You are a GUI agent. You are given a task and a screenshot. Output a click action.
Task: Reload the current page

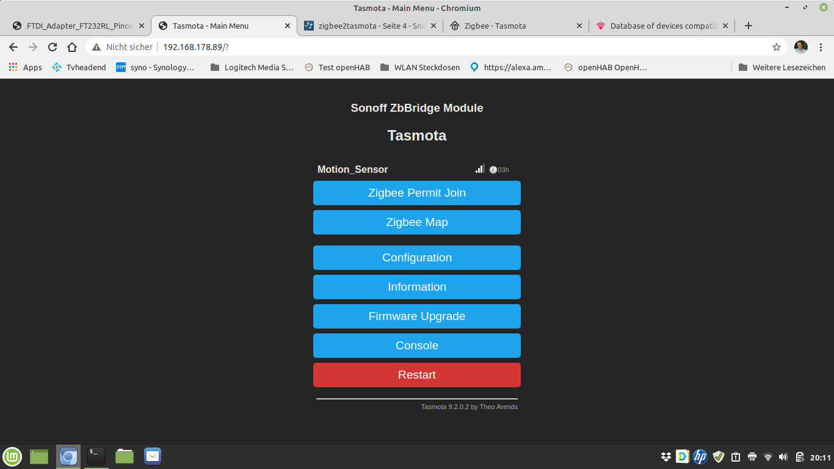click(53, 47)
